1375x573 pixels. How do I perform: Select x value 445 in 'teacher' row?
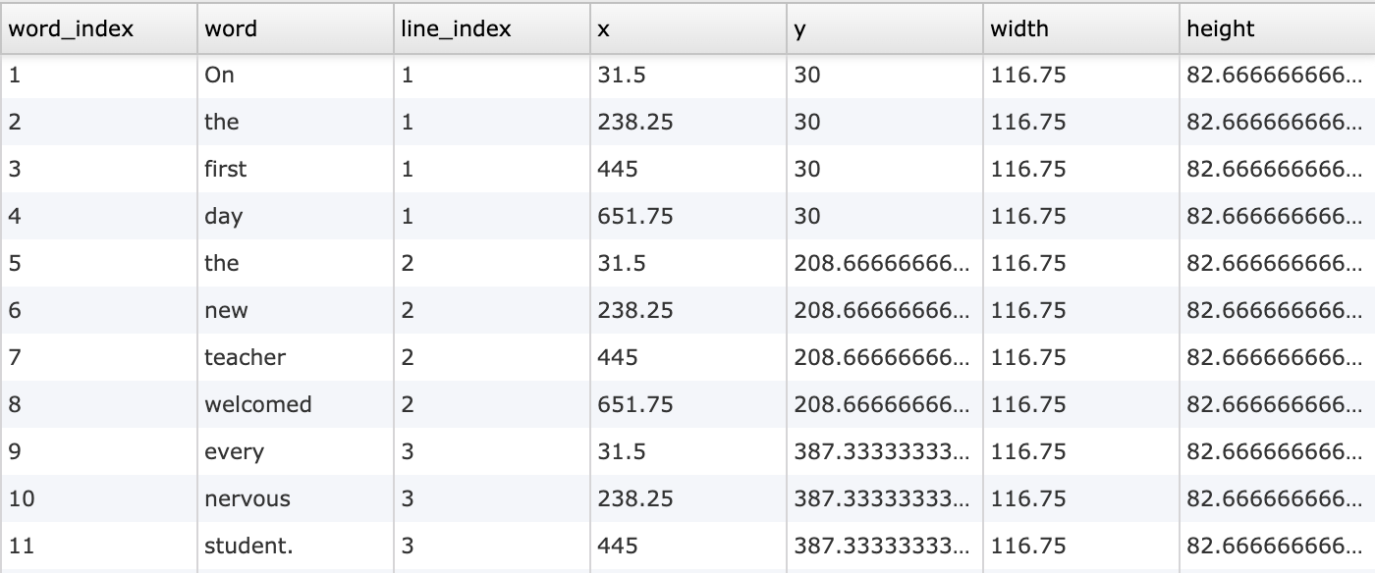click(687, 357)
